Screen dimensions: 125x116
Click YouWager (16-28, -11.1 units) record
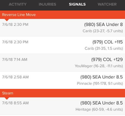click(99, 66)
